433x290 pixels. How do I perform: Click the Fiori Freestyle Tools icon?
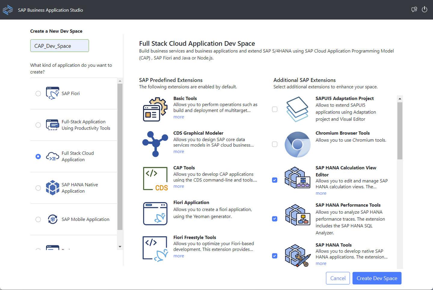pyautogui.click(x=155, y=249)
